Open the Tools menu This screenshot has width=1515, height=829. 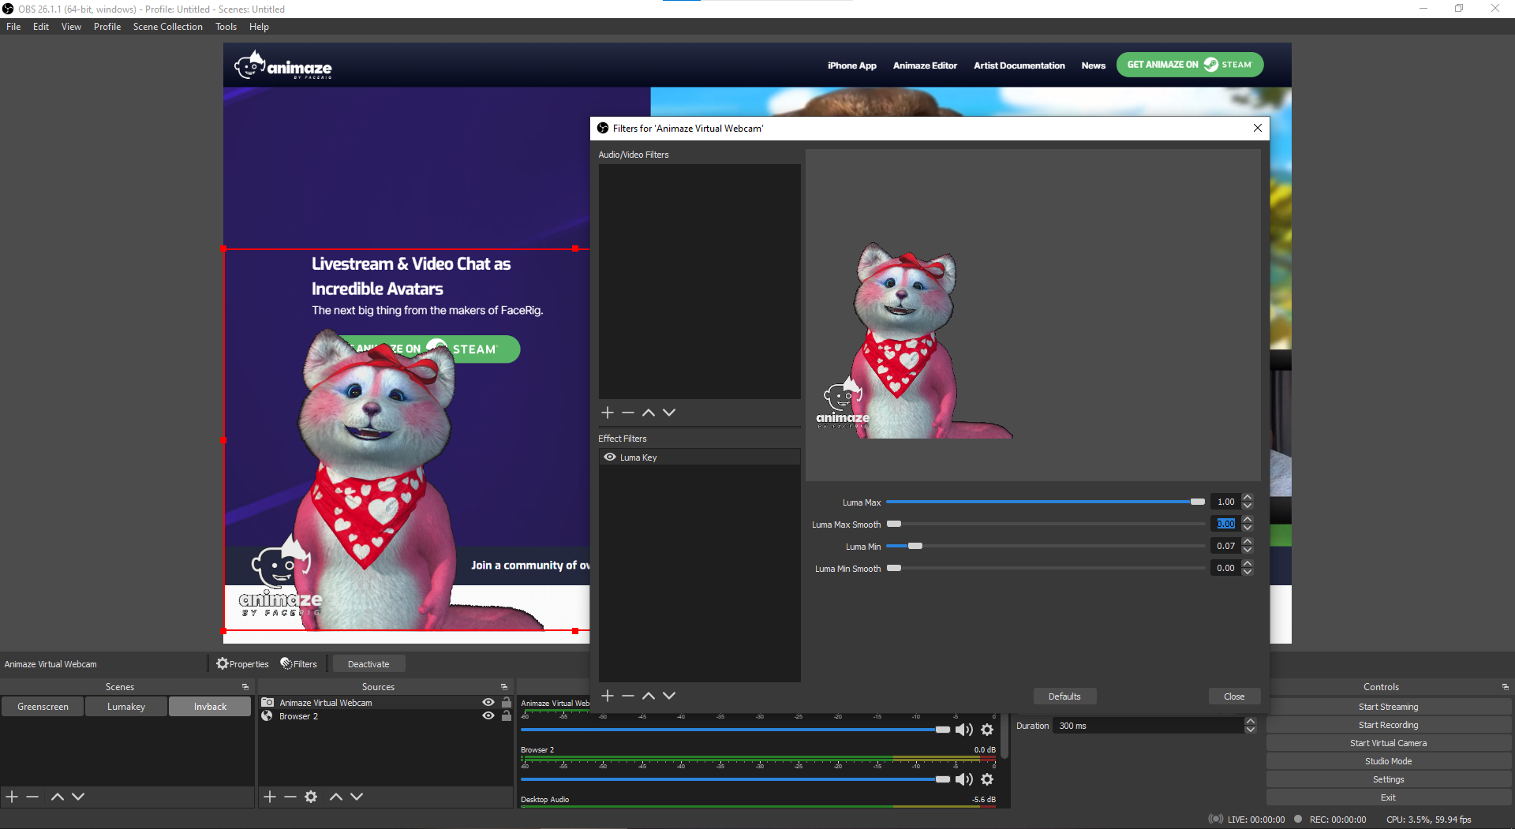click(226, 26)
